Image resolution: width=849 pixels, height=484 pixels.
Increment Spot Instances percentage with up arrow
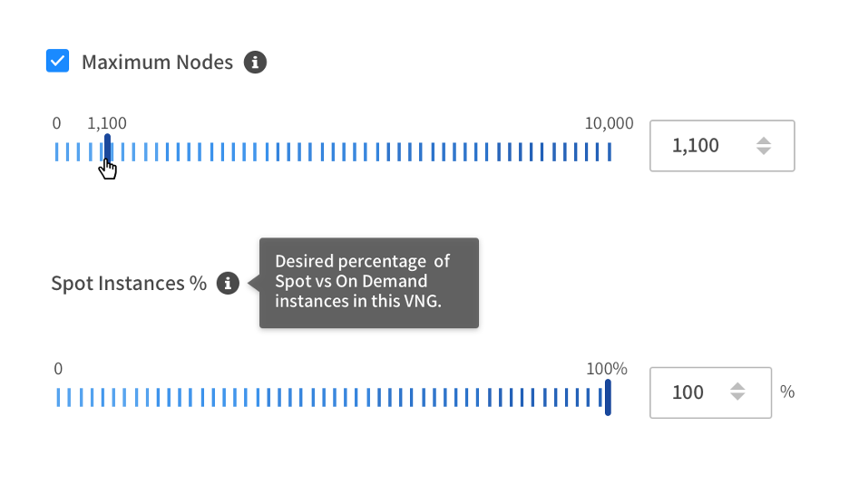coord(738,386)
